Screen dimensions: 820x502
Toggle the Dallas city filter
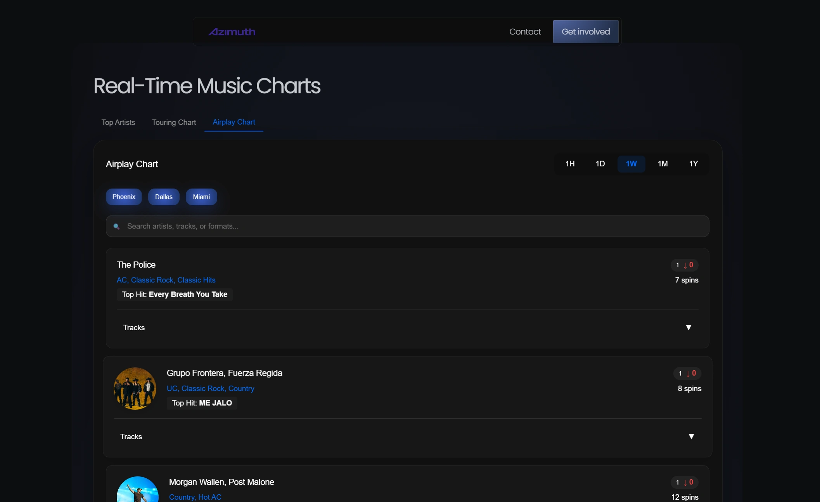(164, 197)
